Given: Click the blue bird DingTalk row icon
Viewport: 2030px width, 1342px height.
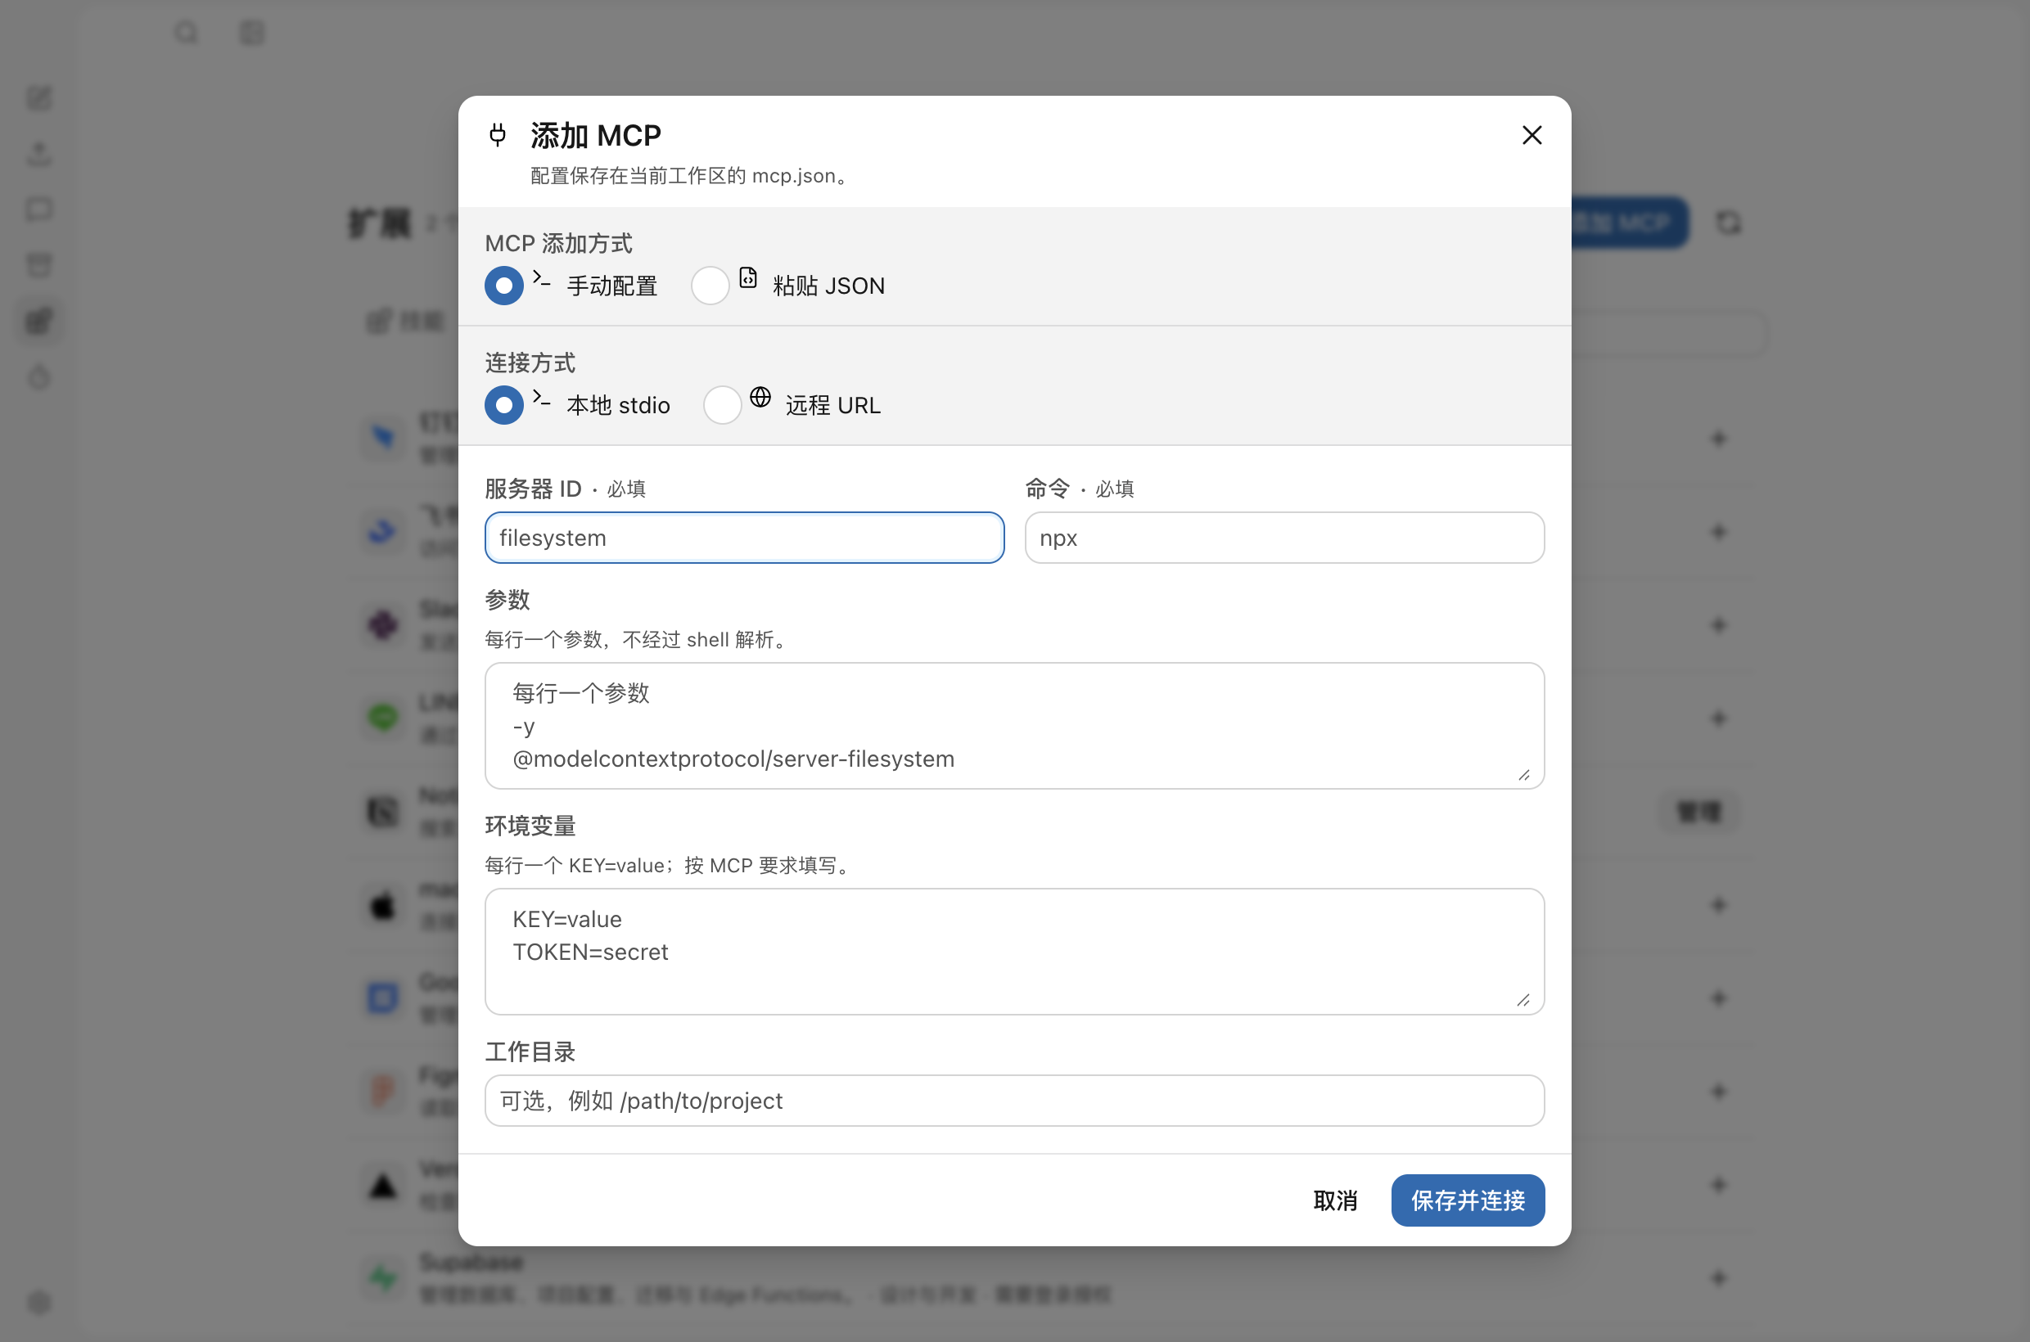Looking at the screenshot, I should point(383,439).
